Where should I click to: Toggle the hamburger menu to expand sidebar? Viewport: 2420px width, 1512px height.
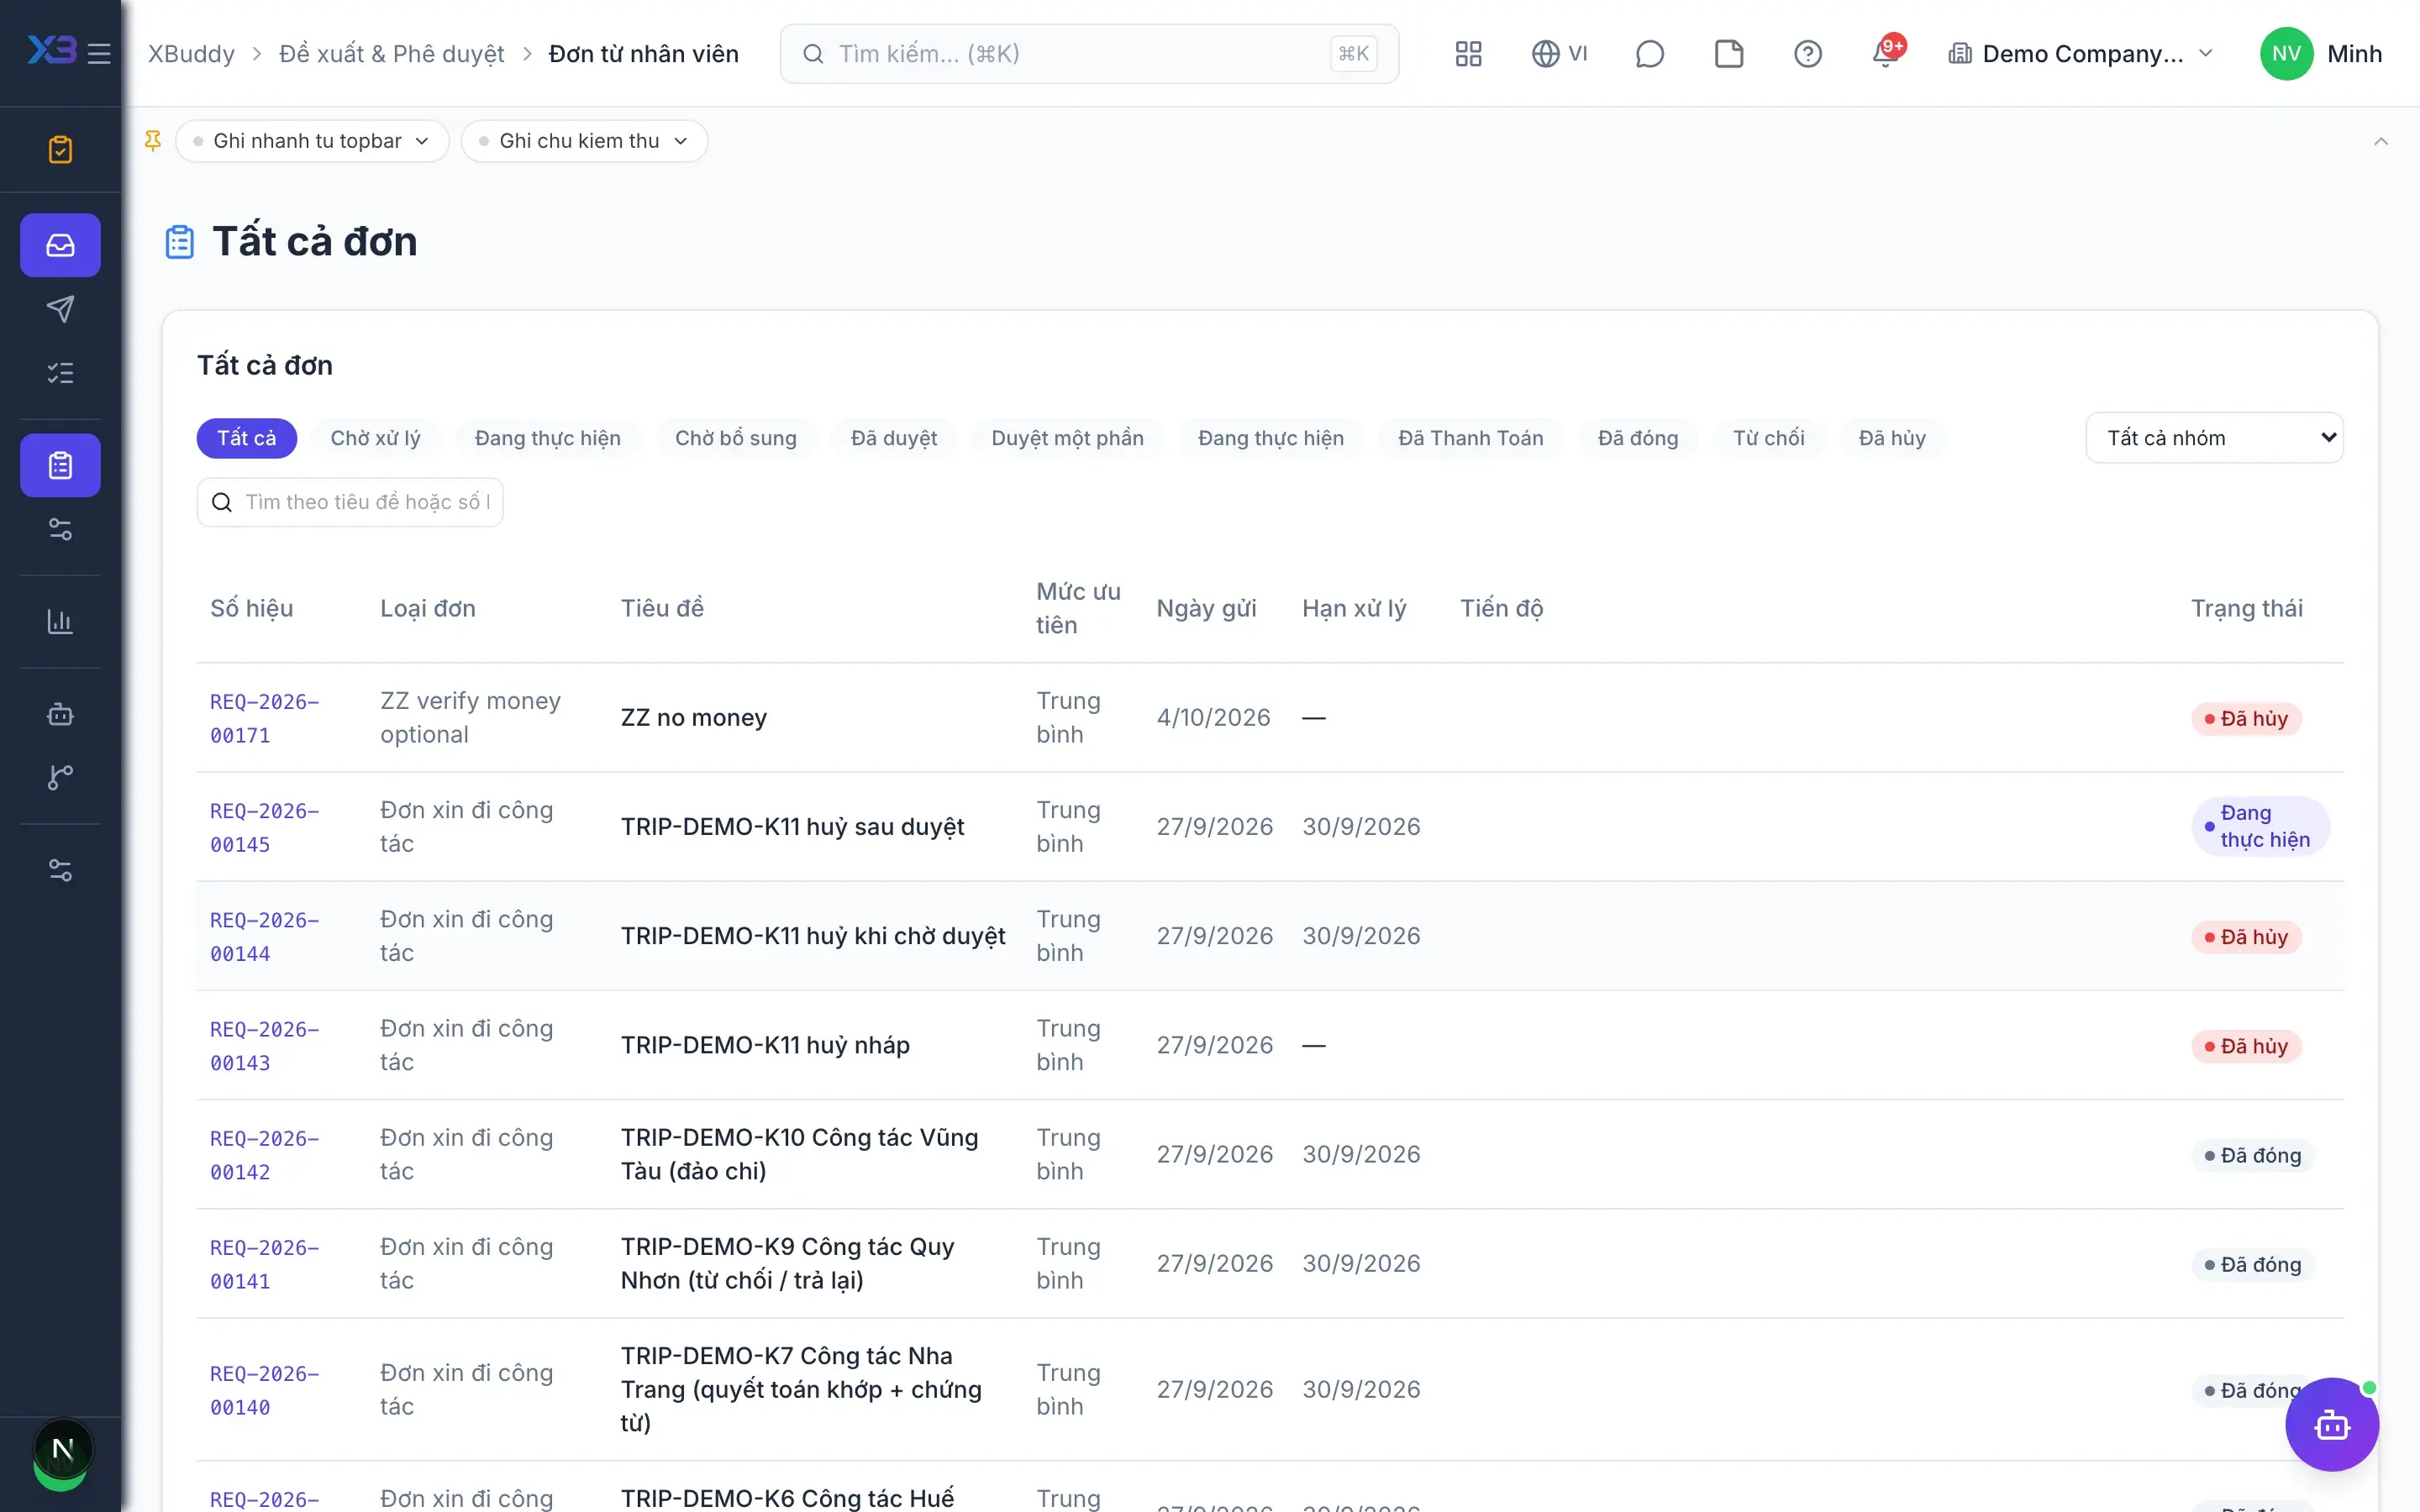click(99, 54)
